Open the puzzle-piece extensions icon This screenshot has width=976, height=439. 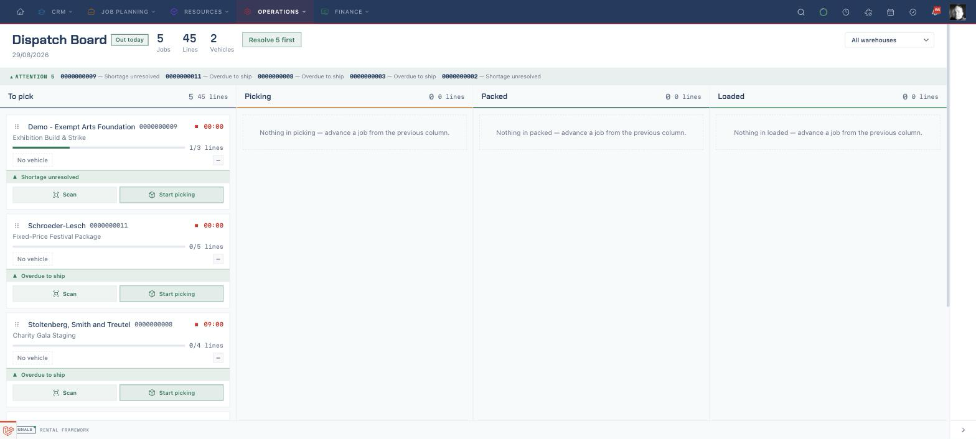(868, 12)
